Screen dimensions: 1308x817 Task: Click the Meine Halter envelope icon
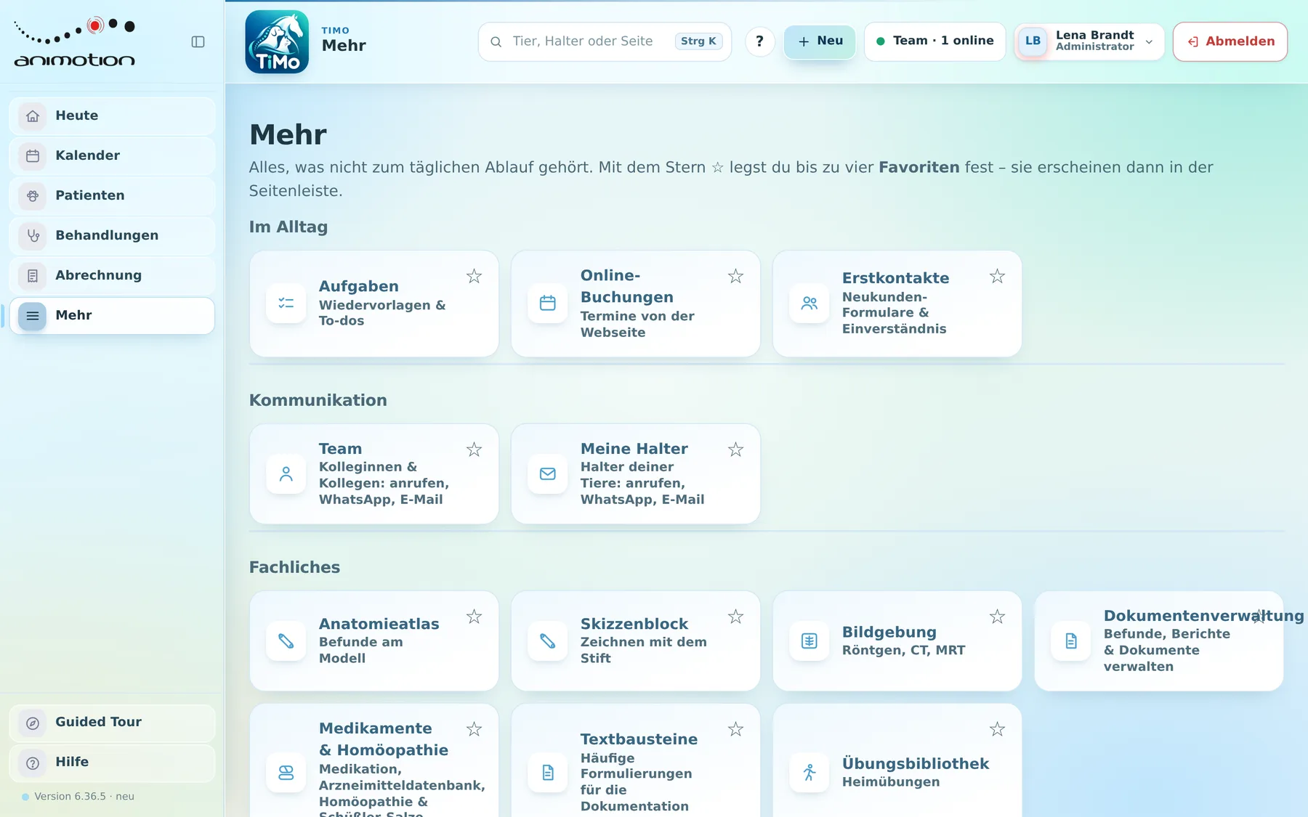[548, 474]
